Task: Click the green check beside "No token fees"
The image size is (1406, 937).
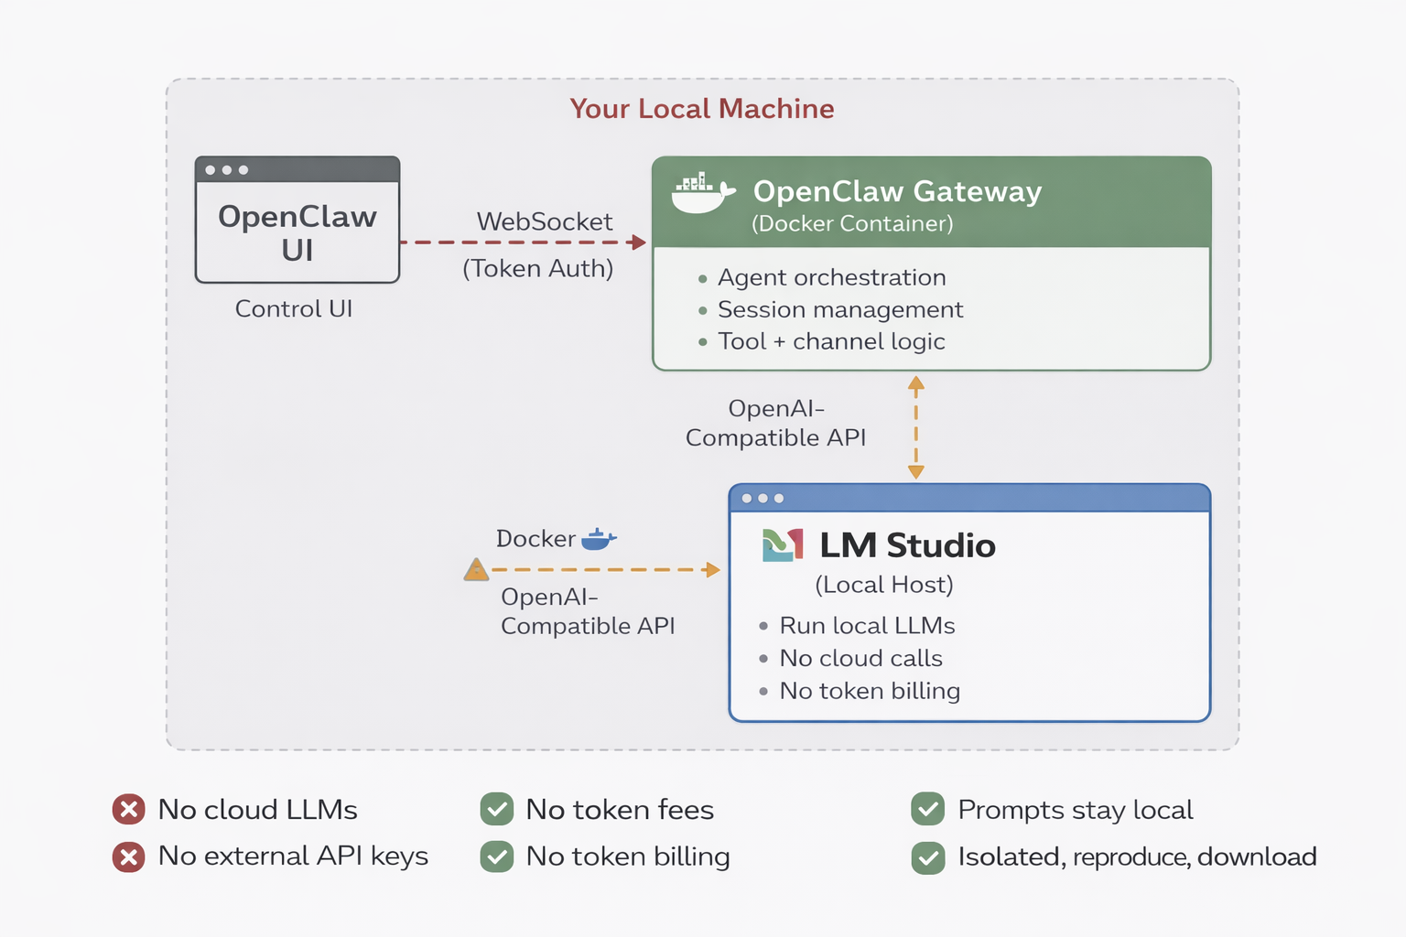Action: point(497,810)
